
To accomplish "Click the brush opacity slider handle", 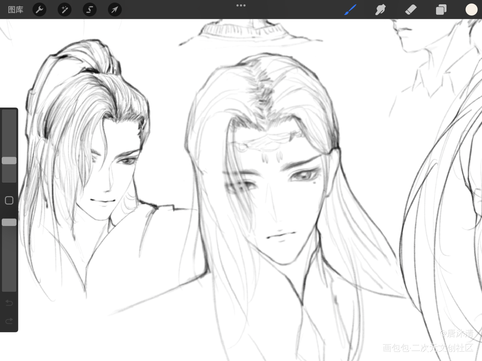I will (x=9, y=222).
